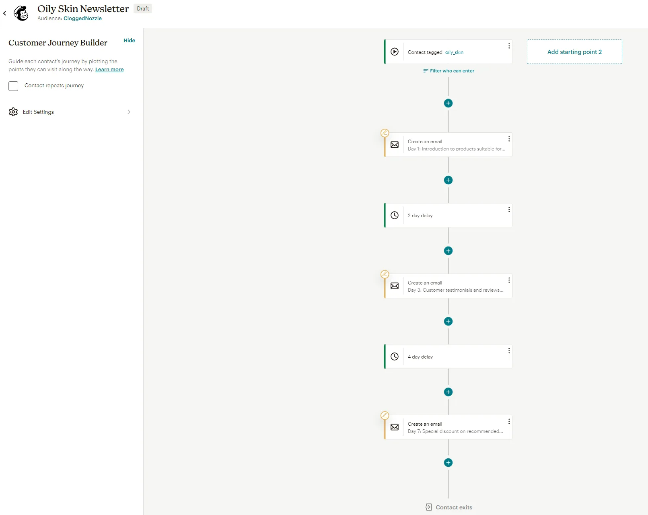Screen dimensions: 648x515
Task: Click the Mailchimp monkey logo
Action: coord(21,13)
